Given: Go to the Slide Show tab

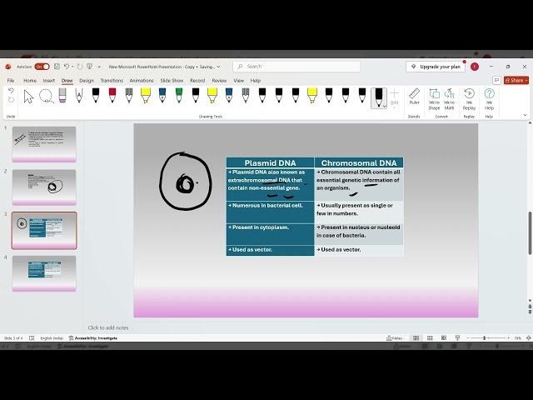Looking at the screenshot, I should coord(172,81).
